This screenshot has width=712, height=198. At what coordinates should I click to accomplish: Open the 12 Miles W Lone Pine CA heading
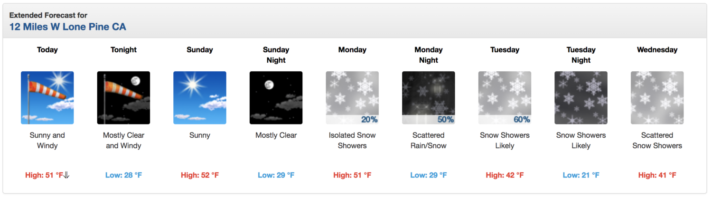[x=68, y=27]
